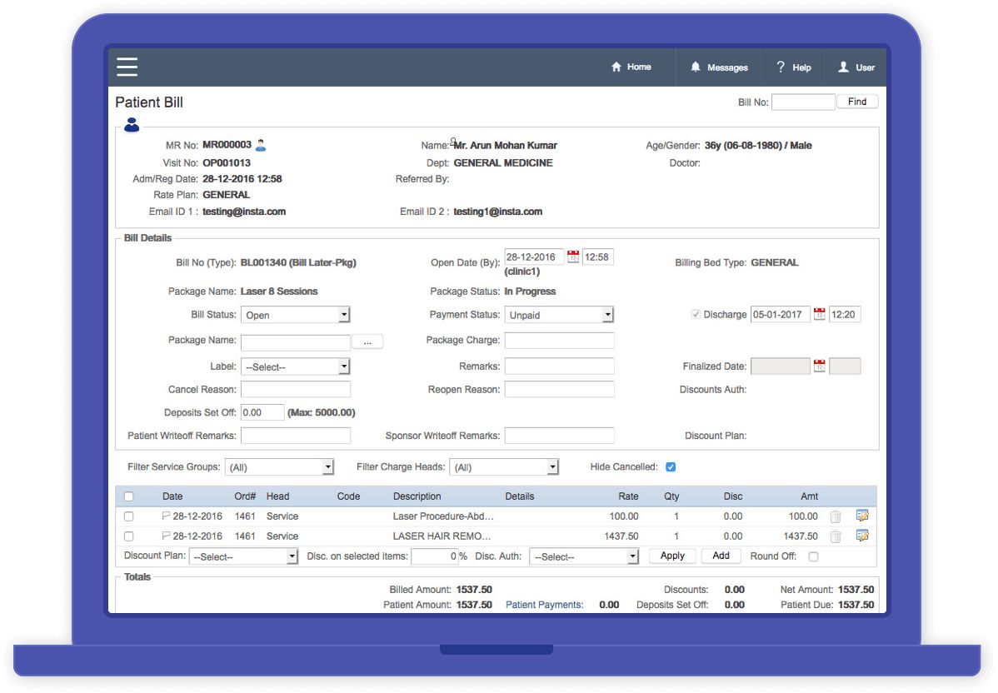Viewport: 998px width, 693px height.
Task: Click the Find button
Action: 856,102
